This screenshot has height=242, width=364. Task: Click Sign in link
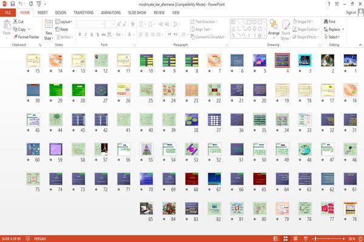click(351, 12)
